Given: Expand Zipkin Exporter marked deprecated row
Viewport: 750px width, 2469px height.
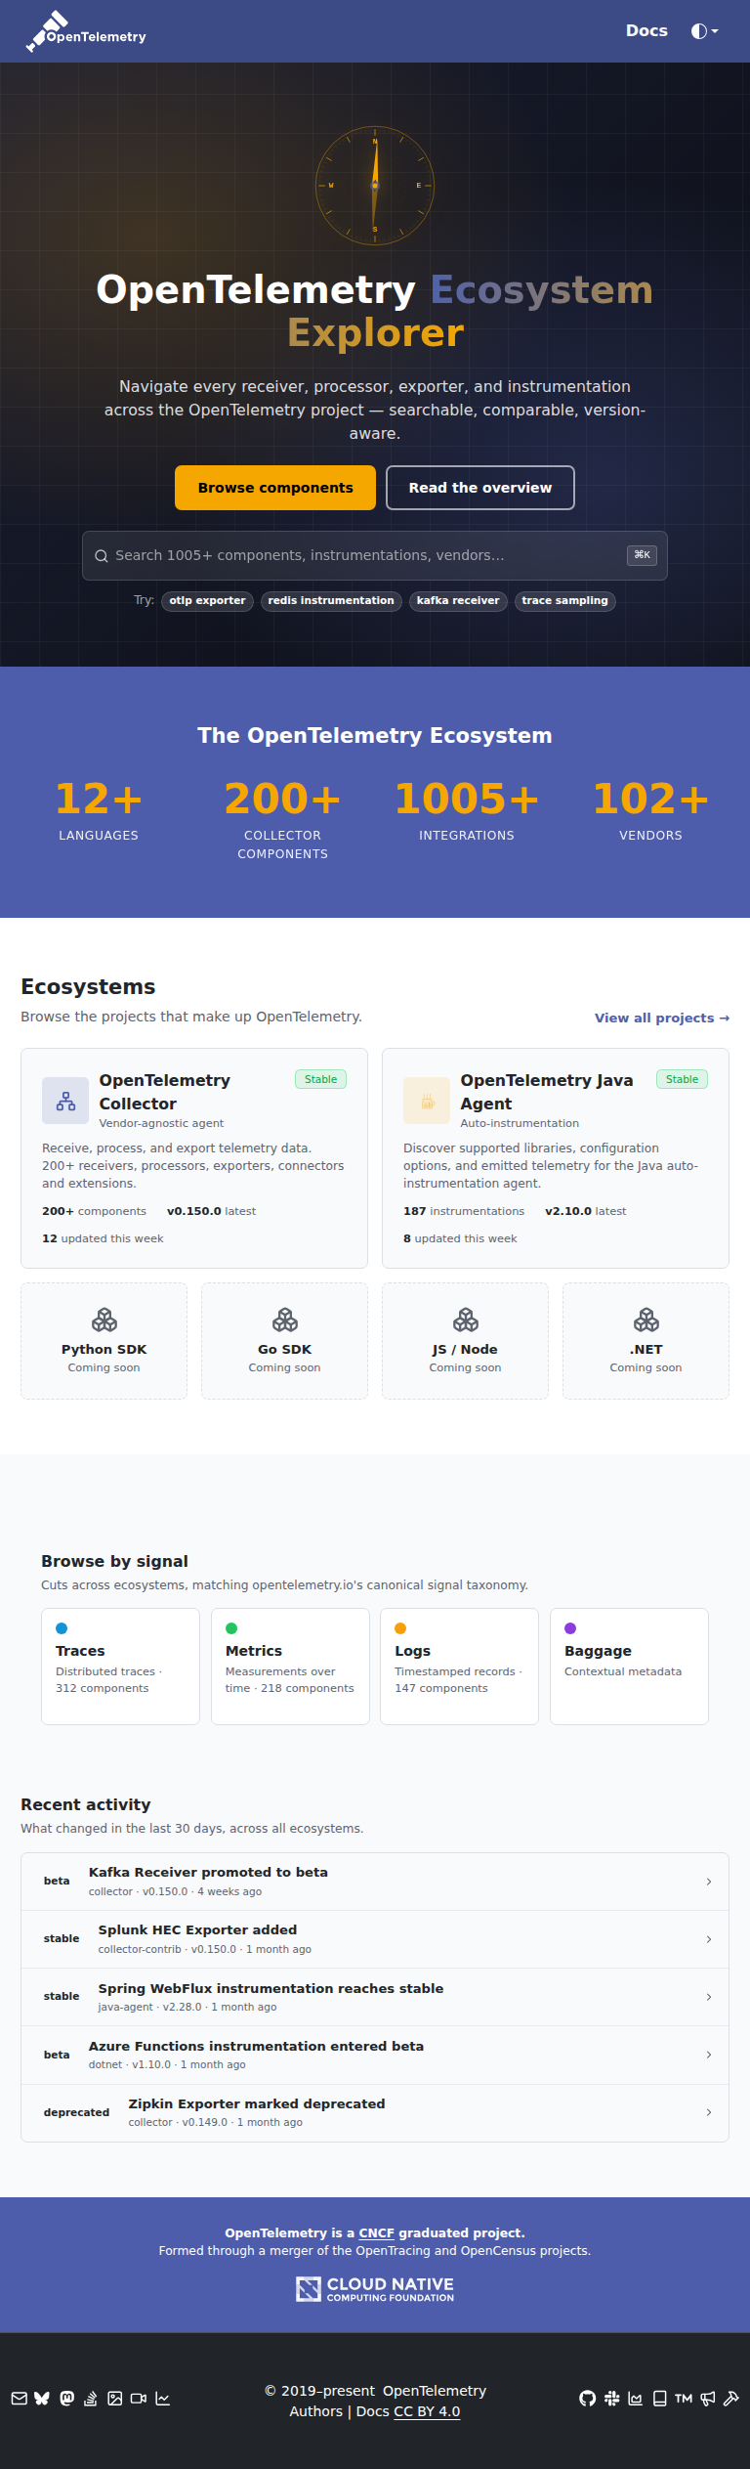Looking at the screenshot, I should (375, 2112).
